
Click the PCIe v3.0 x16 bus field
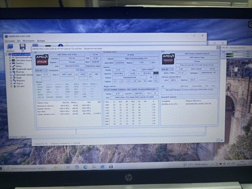[x=197, y=65]
